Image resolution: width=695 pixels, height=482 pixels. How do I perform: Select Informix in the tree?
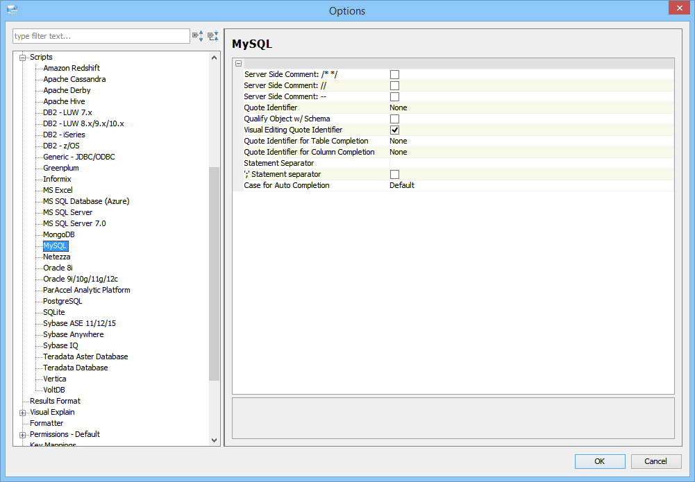57,178
